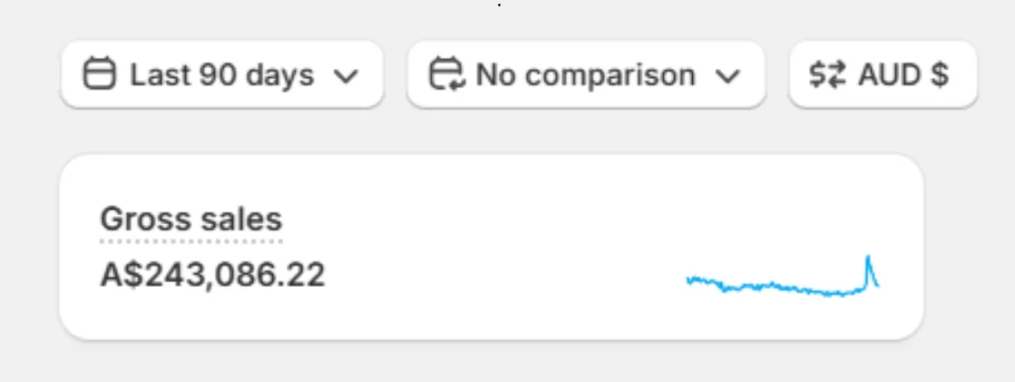Expand the chevron next to Last 90 days

346,76
